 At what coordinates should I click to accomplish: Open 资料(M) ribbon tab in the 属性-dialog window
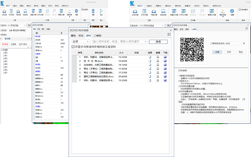click(36, 6)
